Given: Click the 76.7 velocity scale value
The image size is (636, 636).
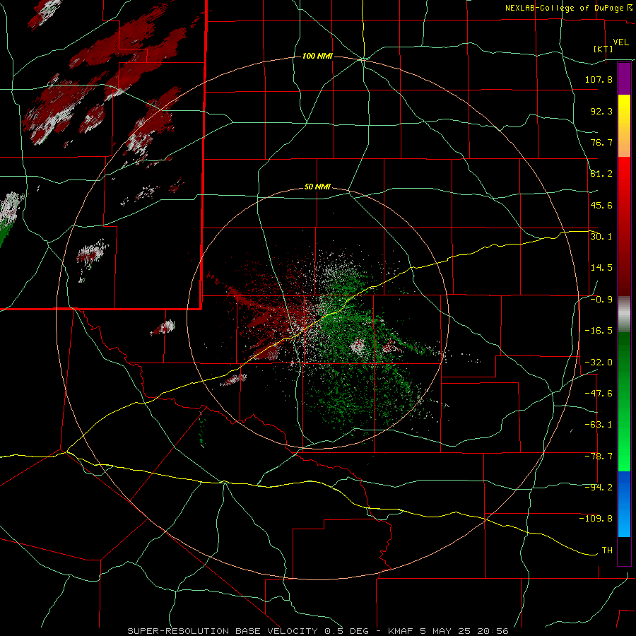Looking at the screenshot, I should click(601, 142).
